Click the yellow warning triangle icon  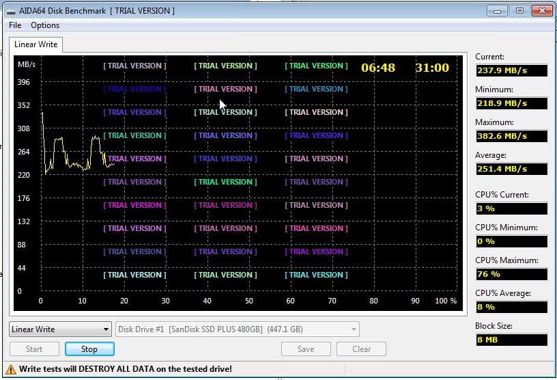tap(11, 369)
